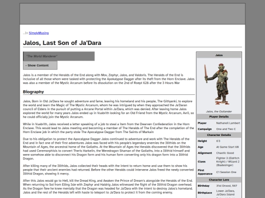The height and width of the screenshot is (198, 265).
Task: Click player name Nathaneil Lambert
Action: click(228, 123)
